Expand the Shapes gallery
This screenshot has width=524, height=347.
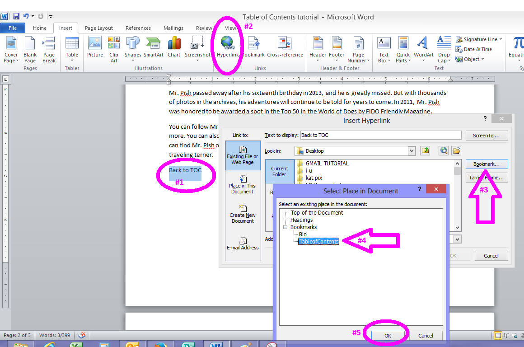pyautogui.click(x=133, y=50)
